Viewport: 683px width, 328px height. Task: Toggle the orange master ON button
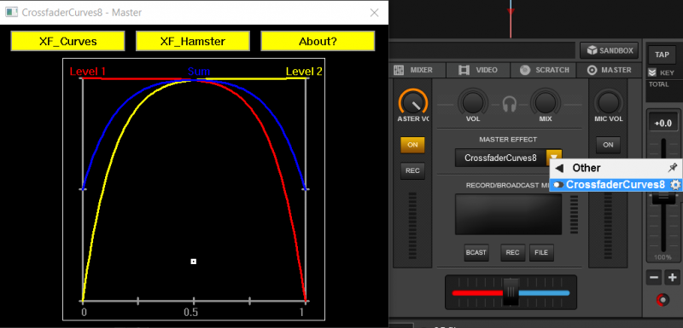[x=412, y=145]
